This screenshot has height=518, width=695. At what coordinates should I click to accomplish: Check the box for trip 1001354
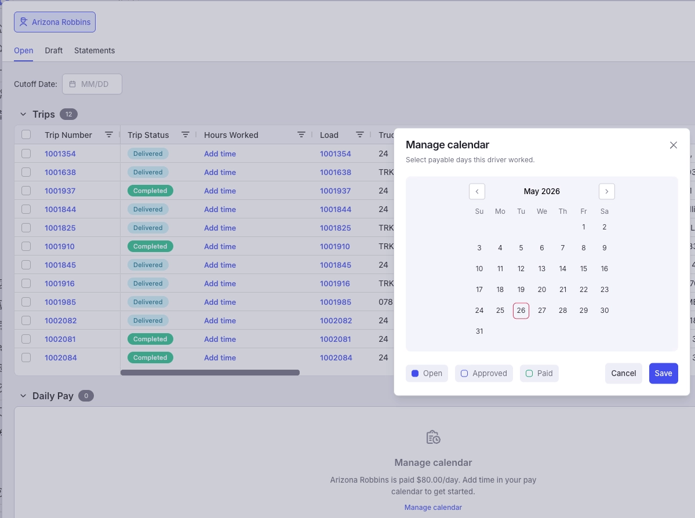point(26,154)
